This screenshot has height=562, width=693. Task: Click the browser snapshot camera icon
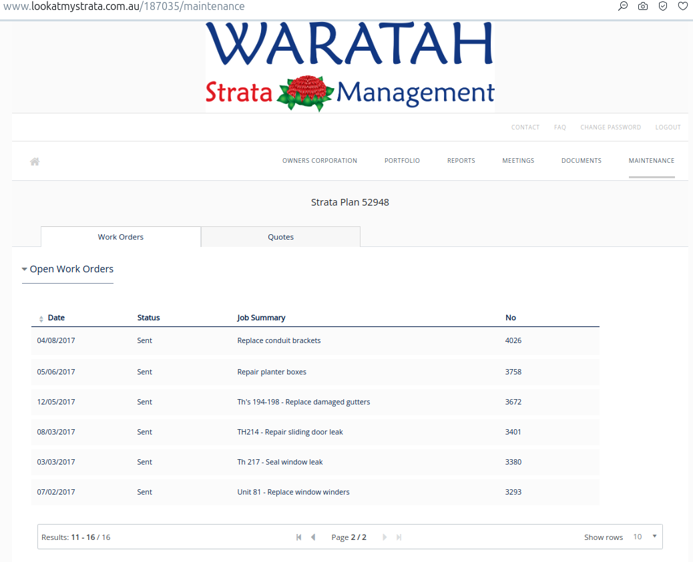tap(643, 6)
